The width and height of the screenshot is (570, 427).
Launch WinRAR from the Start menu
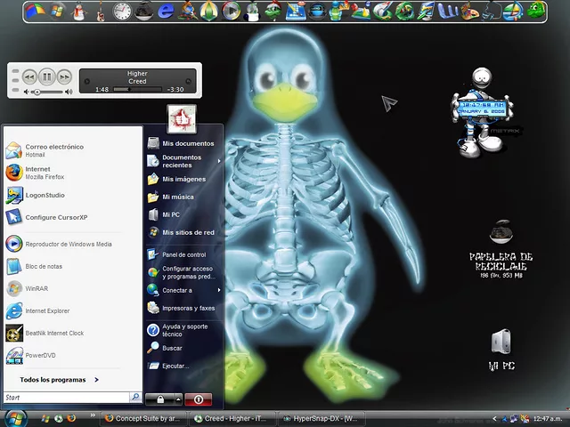[36, 288]
